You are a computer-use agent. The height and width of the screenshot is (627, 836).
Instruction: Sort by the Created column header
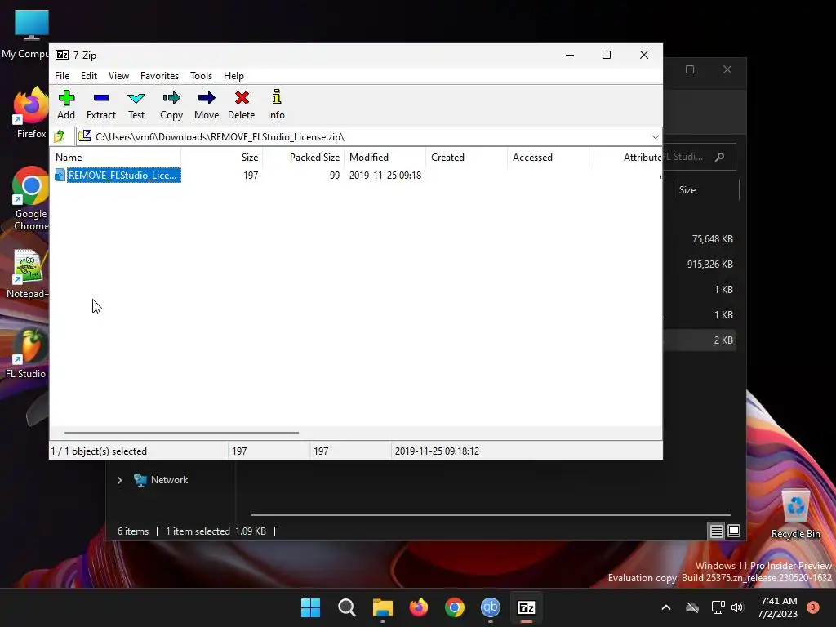[x=467, y=158]
